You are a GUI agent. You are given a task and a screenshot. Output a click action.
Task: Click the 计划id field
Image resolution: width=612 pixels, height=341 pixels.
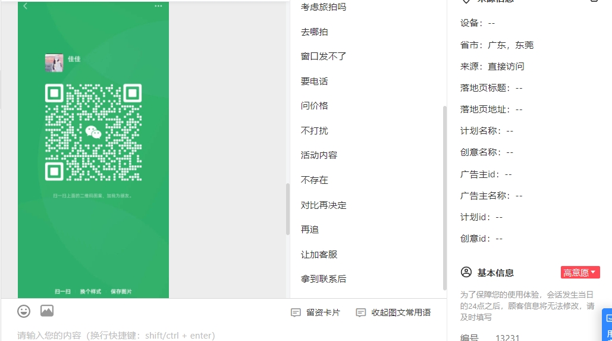click(481, 217)
